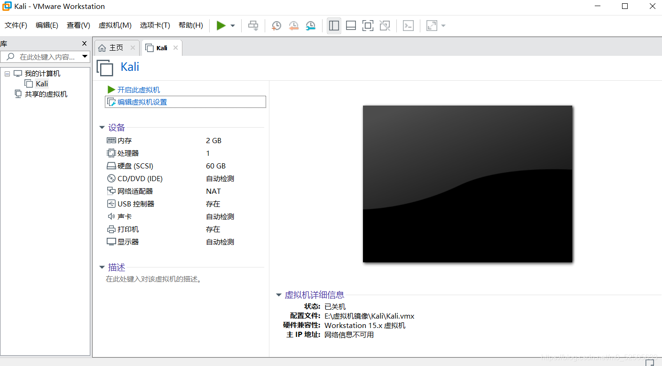Click the large Kali VM heading icon
This screenshot has height=366, width=662.
tap(105, 68)
